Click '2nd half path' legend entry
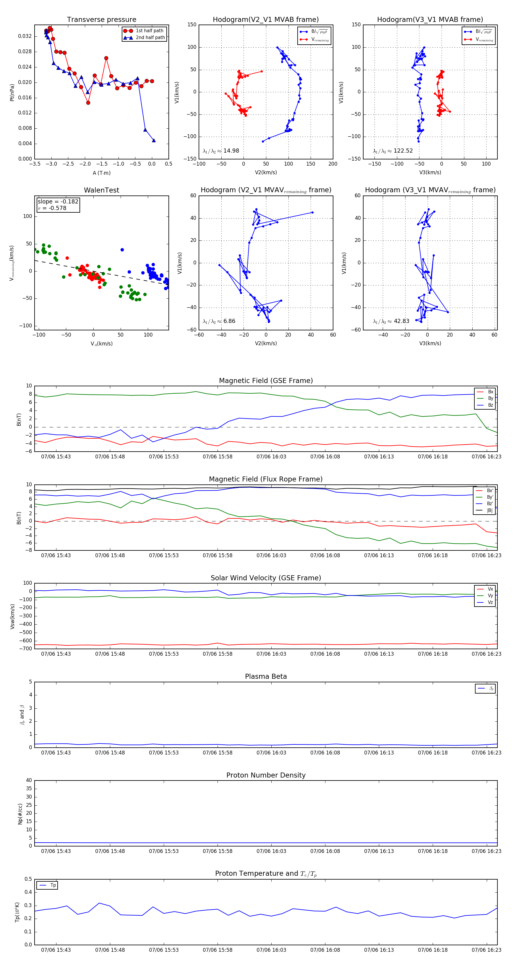The width and height of the screenshot is (532, 976). (144, 38)
